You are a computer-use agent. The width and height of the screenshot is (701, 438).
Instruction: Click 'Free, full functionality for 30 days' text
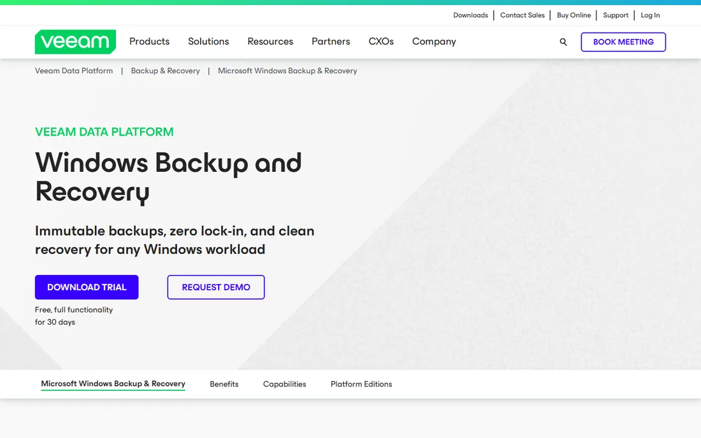coord(74,316)
